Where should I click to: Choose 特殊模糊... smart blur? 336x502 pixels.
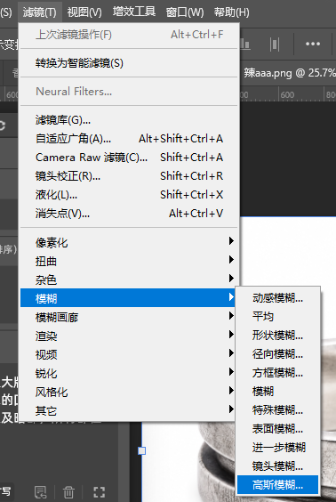[278, 409]
